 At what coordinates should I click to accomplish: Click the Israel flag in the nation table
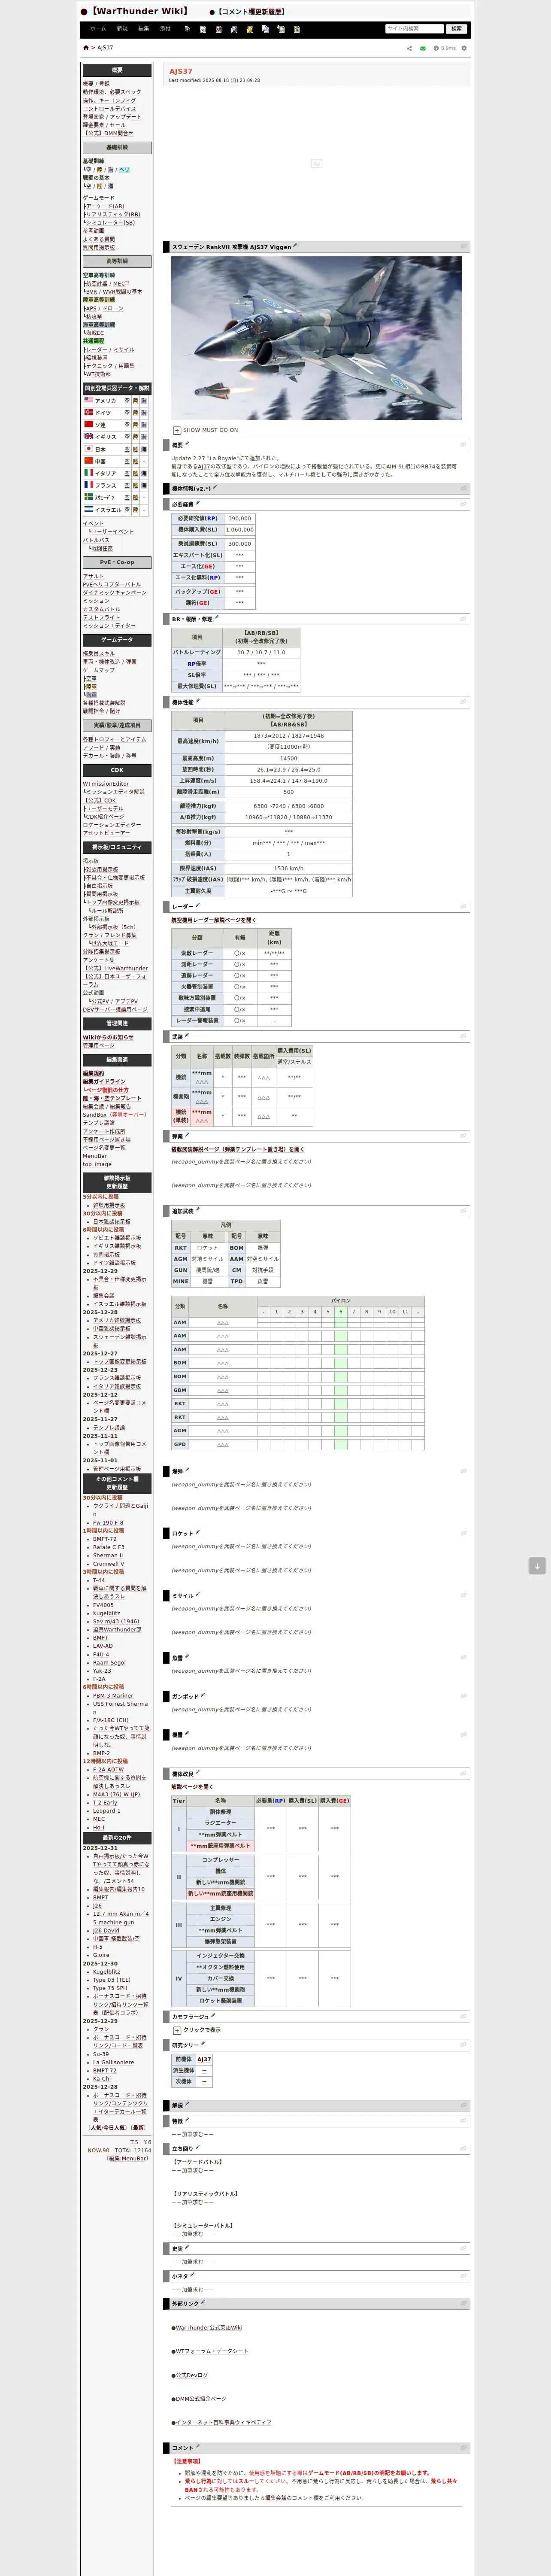[89, 509]
